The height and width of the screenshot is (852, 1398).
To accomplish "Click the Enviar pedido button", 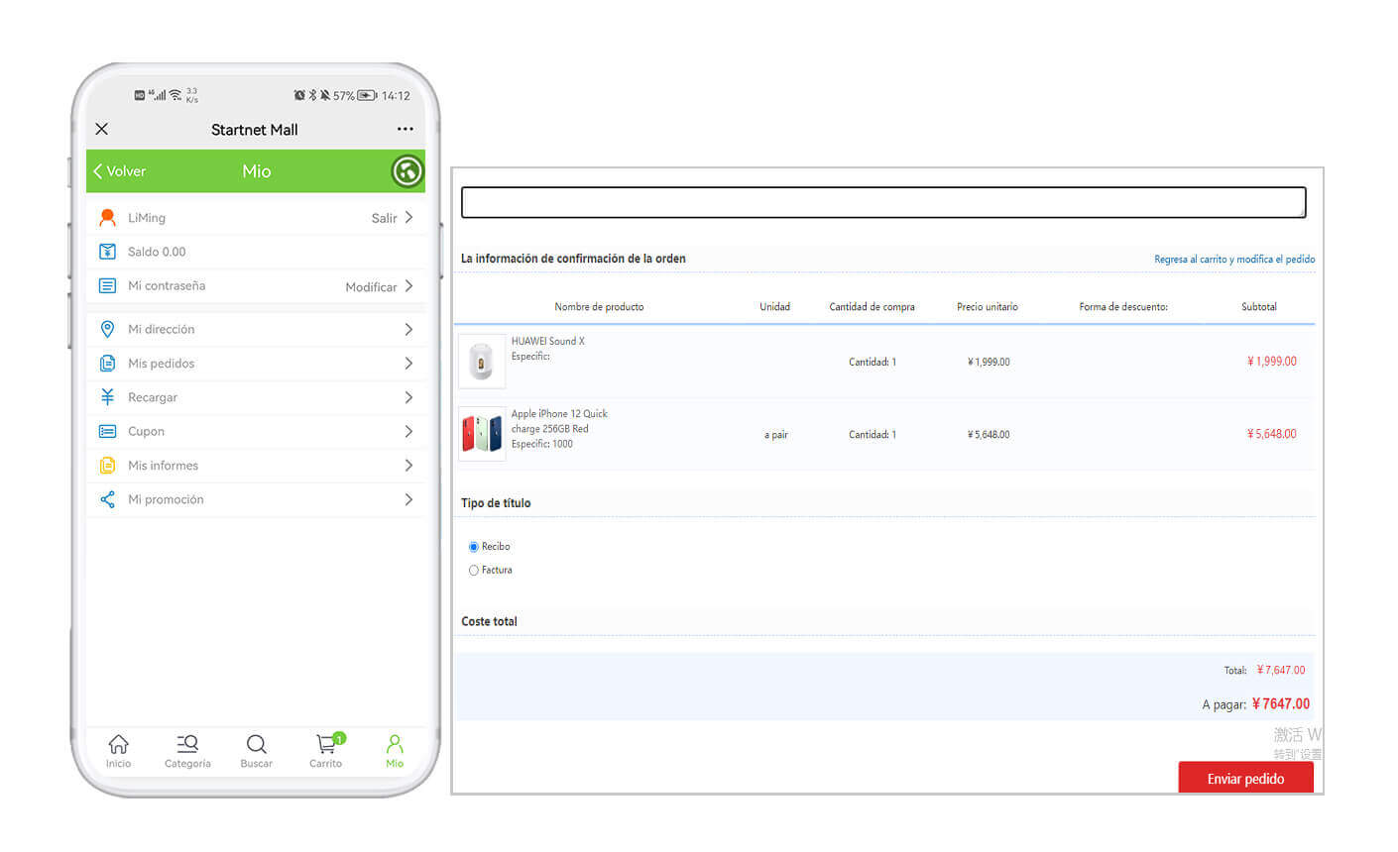I will coord(1245,778).
